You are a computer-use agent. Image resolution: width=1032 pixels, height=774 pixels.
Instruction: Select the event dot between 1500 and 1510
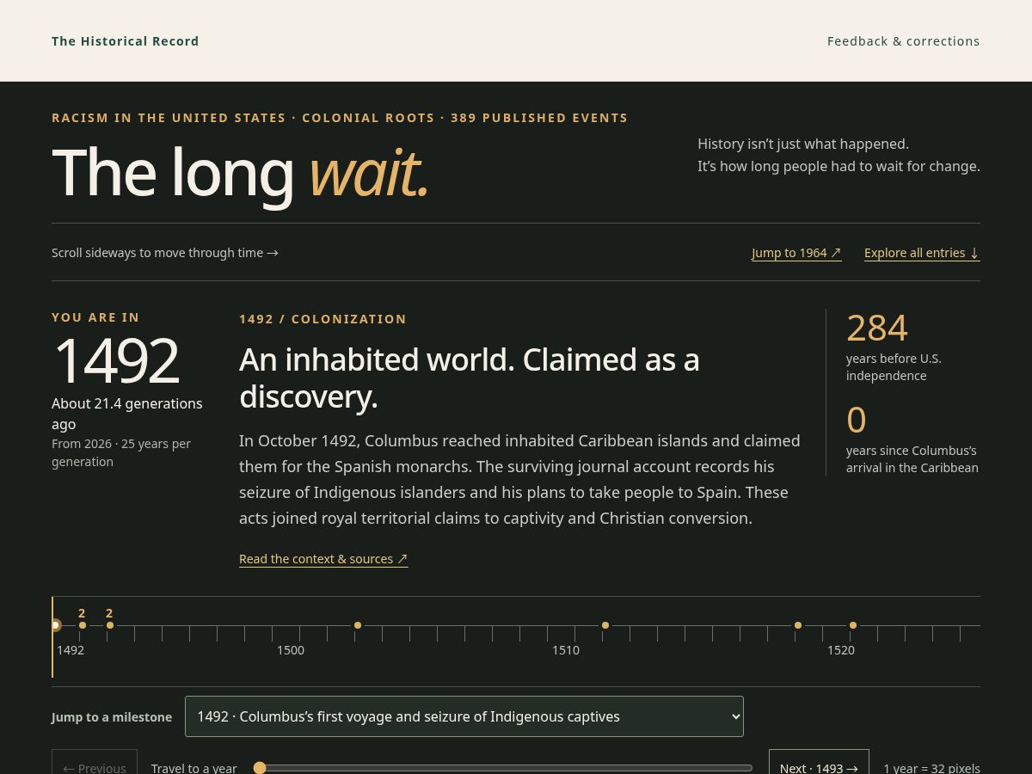tap(358, 625)
